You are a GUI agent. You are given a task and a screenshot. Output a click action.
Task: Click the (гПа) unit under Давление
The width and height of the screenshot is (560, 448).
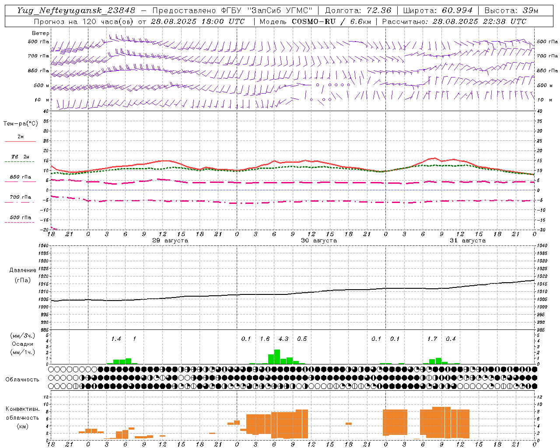pos(23,280)
